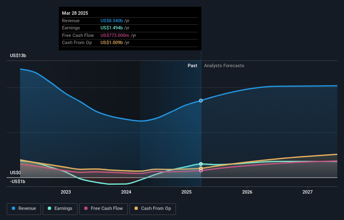Toggle the Free Cash Flow legend button

pyautogui.click(x=103, y=209)
